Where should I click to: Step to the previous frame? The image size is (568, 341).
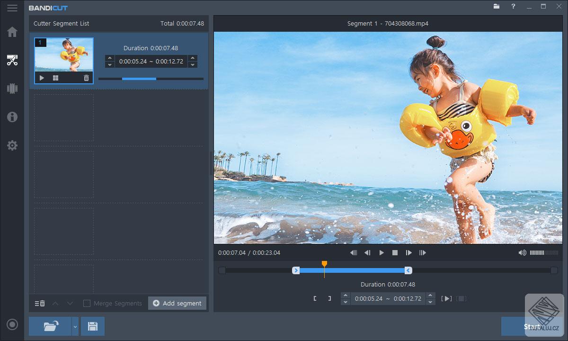coord(367,253)
